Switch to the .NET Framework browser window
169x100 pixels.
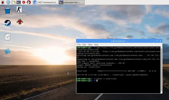[x=45, y=2]
